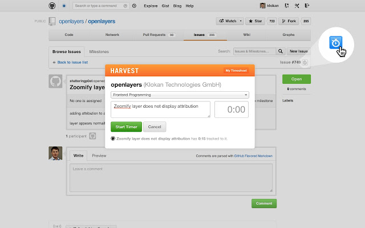This screenshot has width=365, height=228.
Task: Click the star count 733
Action: (x=272, y=21)
